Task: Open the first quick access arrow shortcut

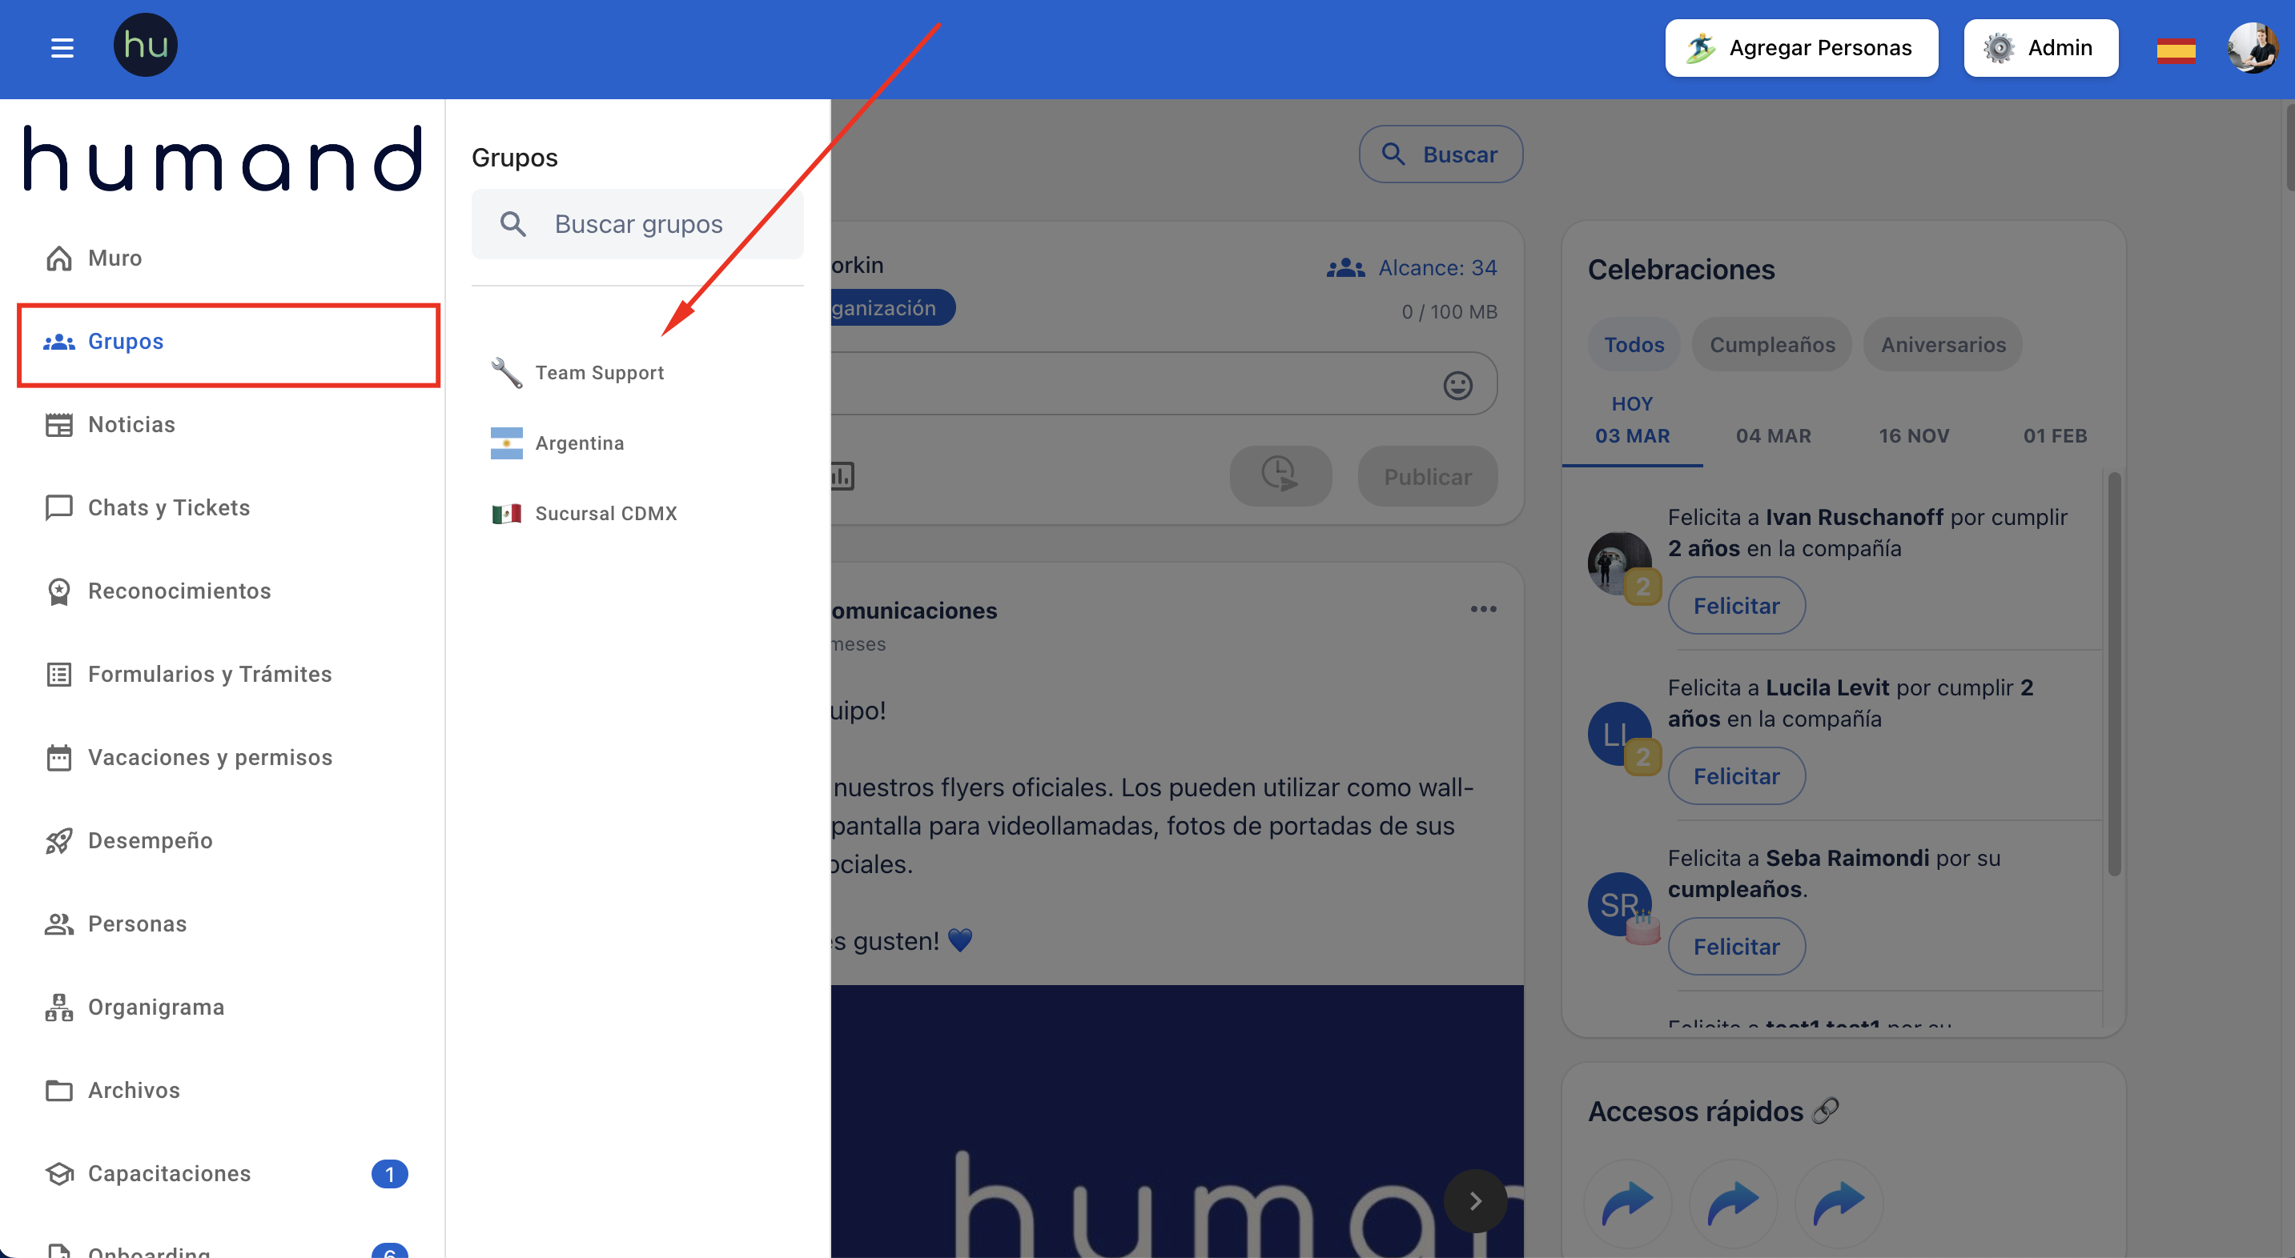Action: point(1627,1203)
